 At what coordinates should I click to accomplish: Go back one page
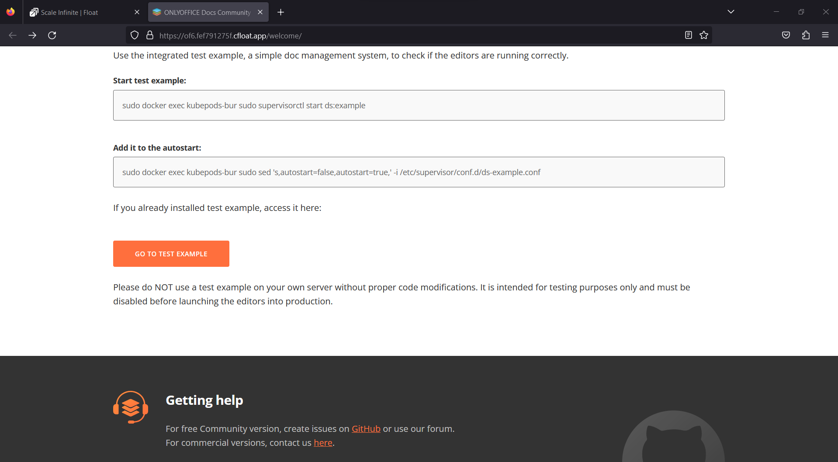(x=13, y=35)
